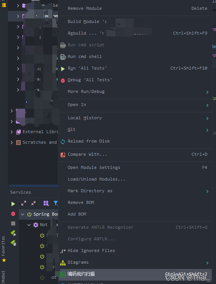The height and width of the screenshot is (284, 216).
Task: Collapse the Spring Boot services node
Action: [x=23, y=214]
